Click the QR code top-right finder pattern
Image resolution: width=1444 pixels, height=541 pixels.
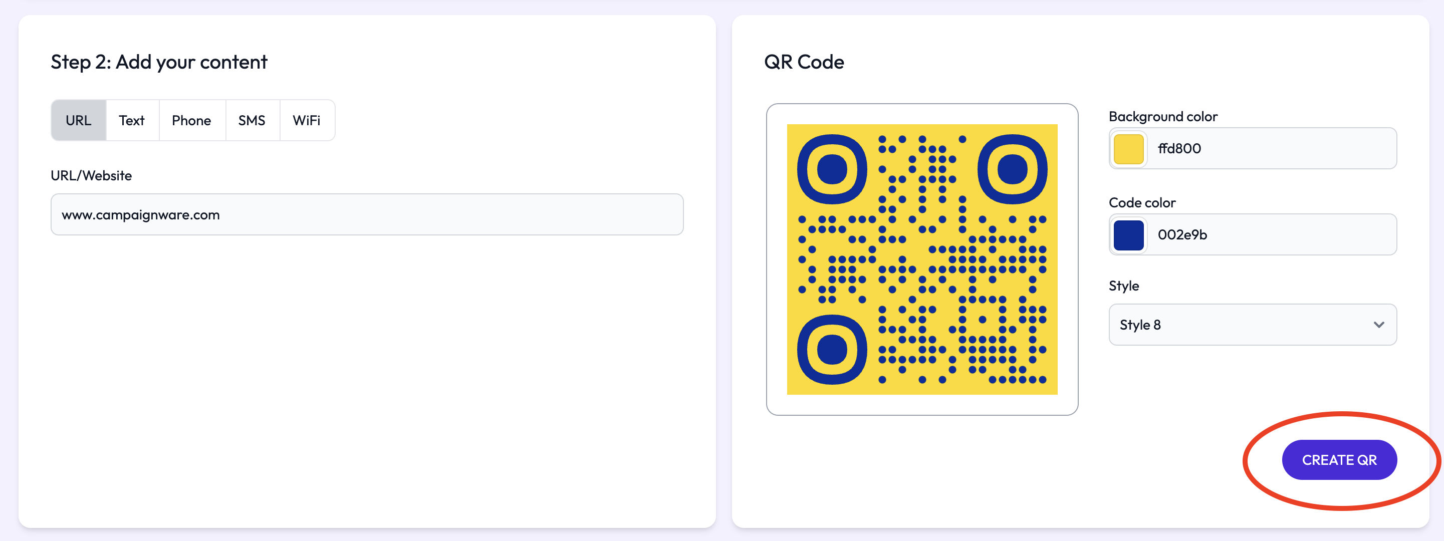tap(1012, 169)
